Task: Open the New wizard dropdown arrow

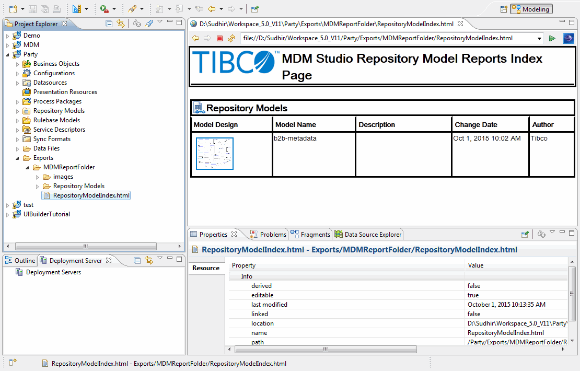Action: pos(22,9)
